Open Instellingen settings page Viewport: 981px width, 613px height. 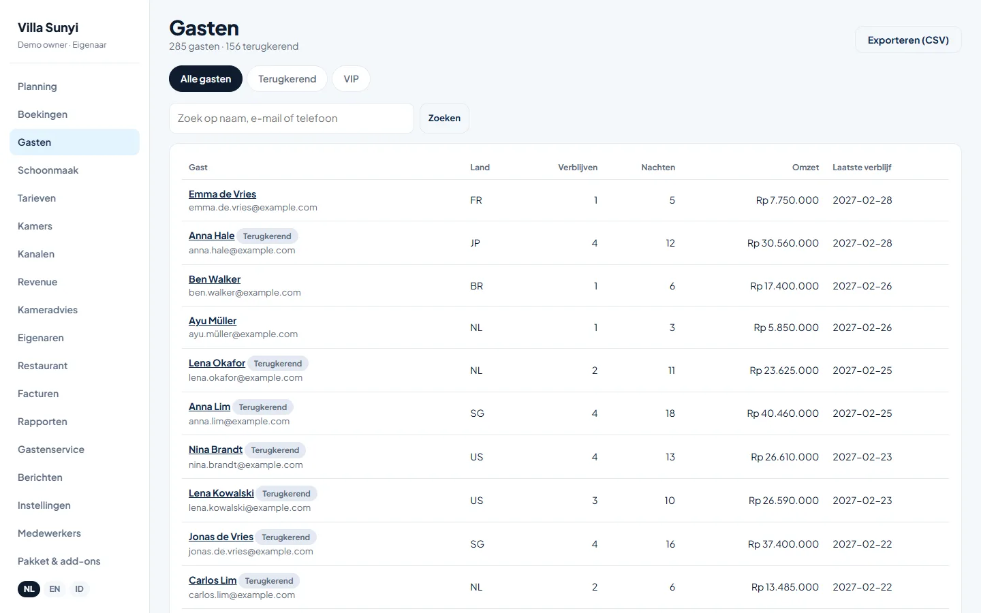click(x=74, y=505)
